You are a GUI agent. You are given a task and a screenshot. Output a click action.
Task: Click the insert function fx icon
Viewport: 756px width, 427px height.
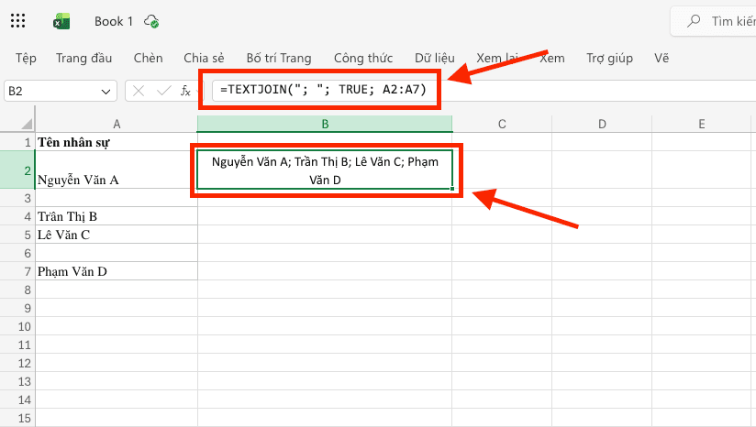click(185, 91)
